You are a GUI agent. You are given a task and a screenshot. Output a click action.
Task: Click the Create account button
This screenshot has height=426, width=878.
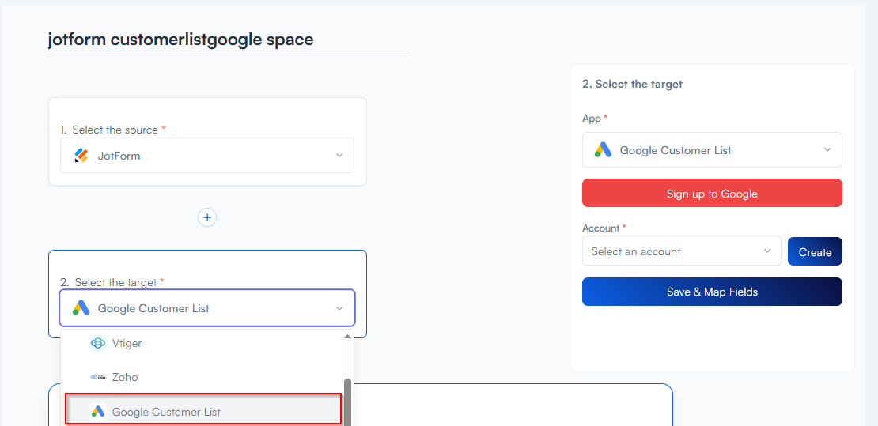(815, 252)
